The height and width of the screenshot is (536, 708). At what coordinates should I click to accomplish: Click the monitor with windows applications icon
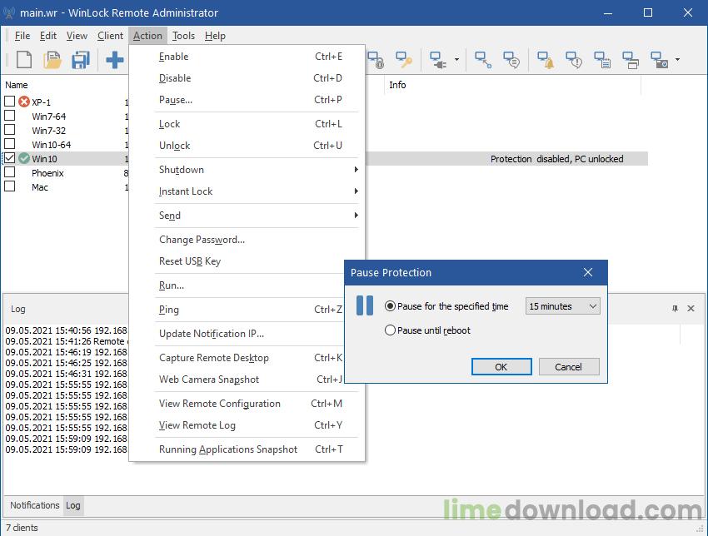coord(631,60)
